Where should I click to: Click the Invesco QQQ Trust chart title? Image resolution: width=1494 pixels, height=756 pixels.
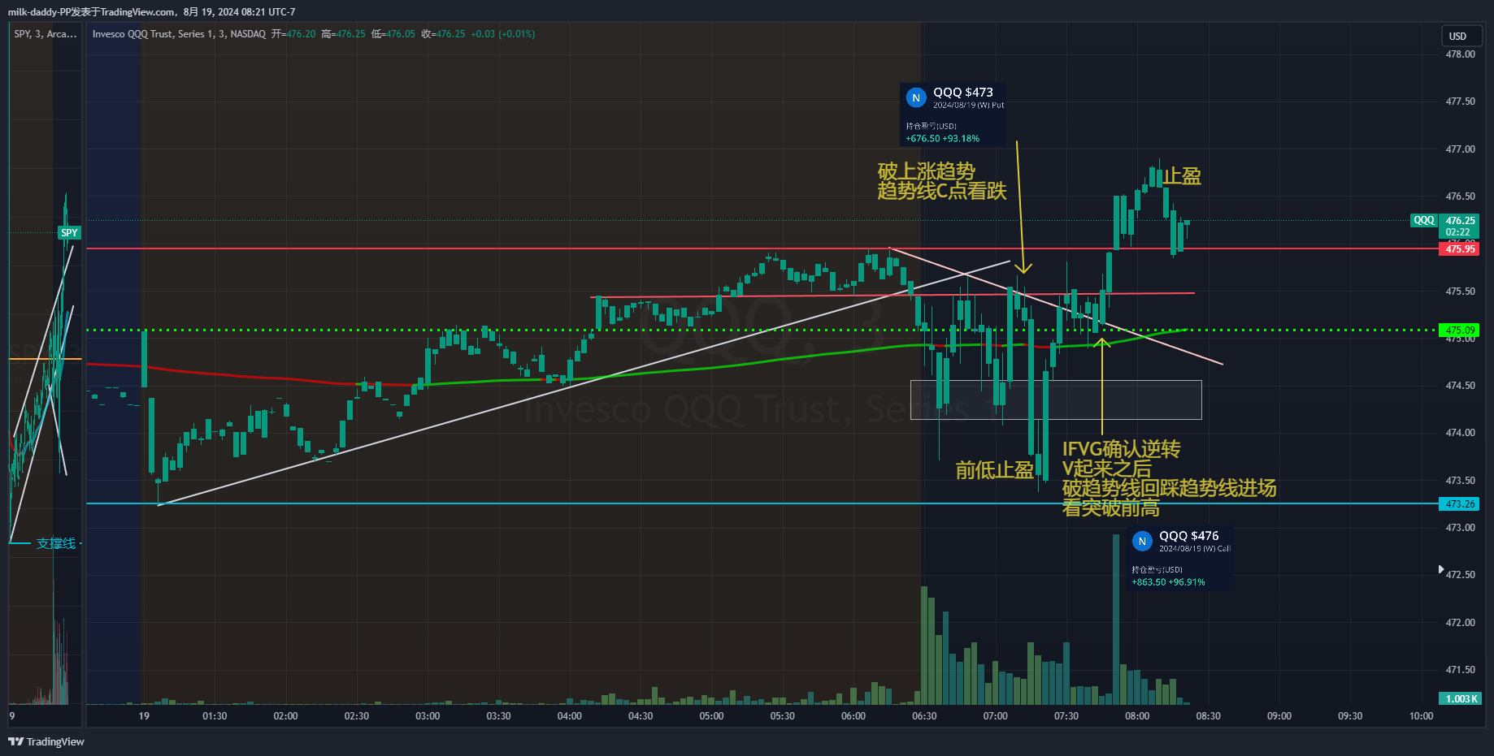pyautogui.click(x=179, y=34)
